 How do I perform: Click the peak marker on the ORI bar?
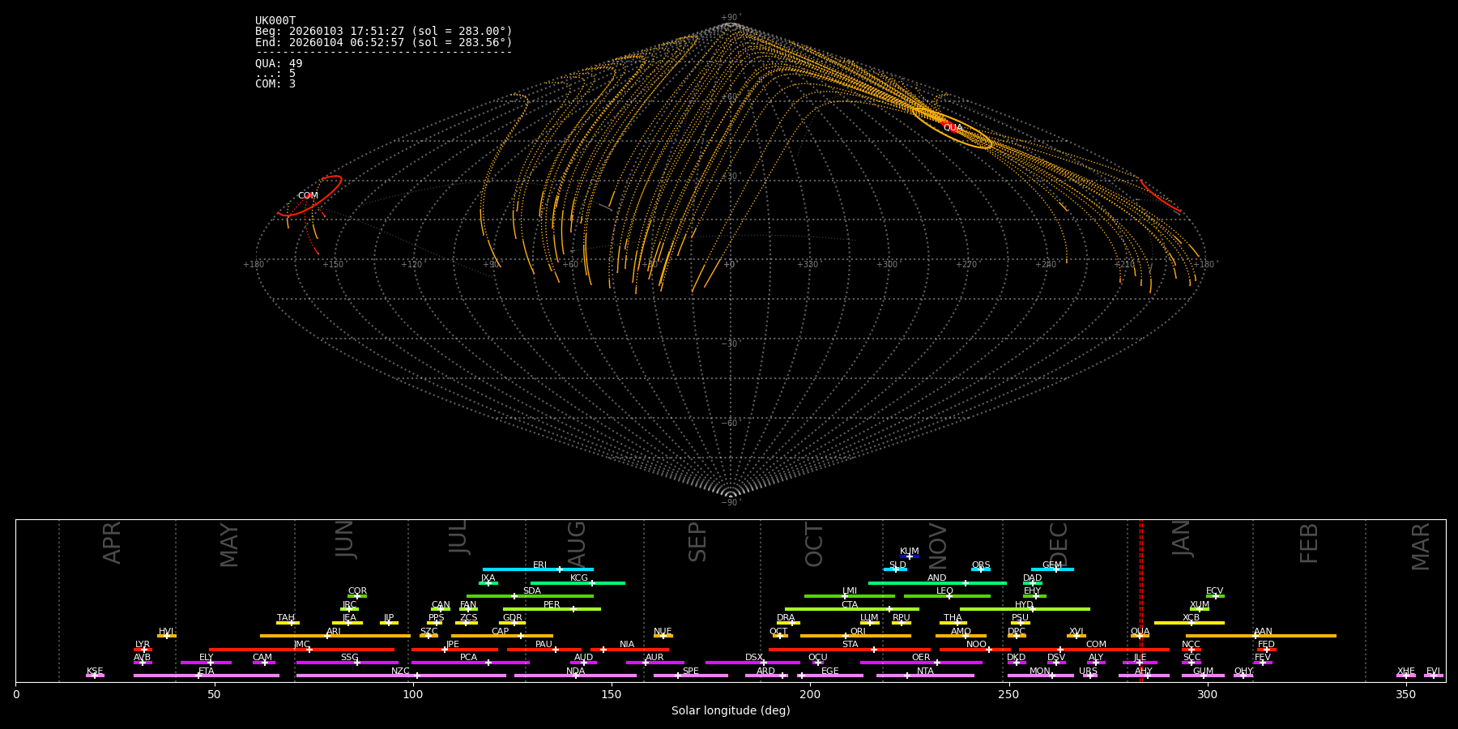[x=846, y=636]
